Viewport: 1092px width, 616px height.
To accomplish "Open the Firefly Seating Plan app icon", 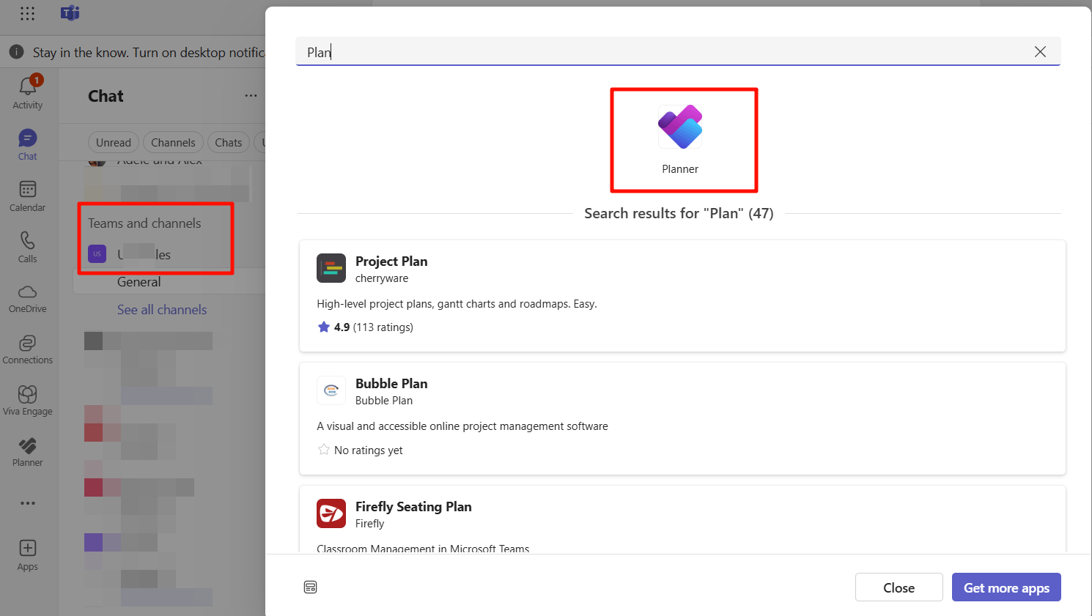I will (x=331, y=513).
